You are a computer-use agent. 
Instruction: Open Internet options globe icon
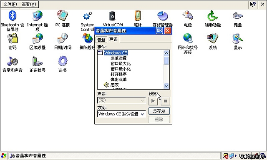point(38,16)
